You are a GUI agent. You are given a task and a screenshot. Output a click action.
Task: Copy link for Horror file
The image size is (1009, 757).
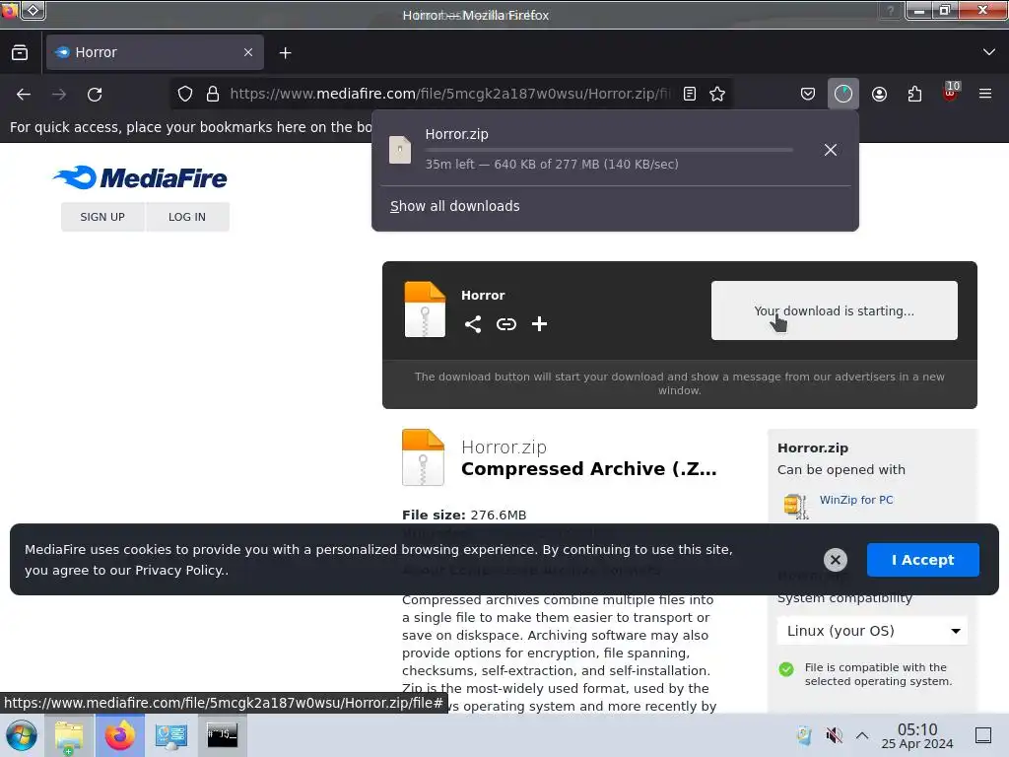pyautogui.click(x=506, y=323)
